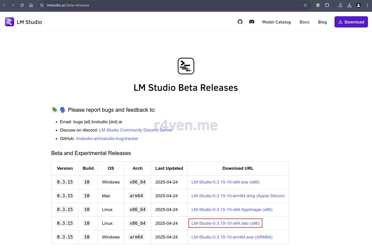Click the LM Studio logo icon
The width and height of the screenshot is (372, 250).
click(10, 22)
